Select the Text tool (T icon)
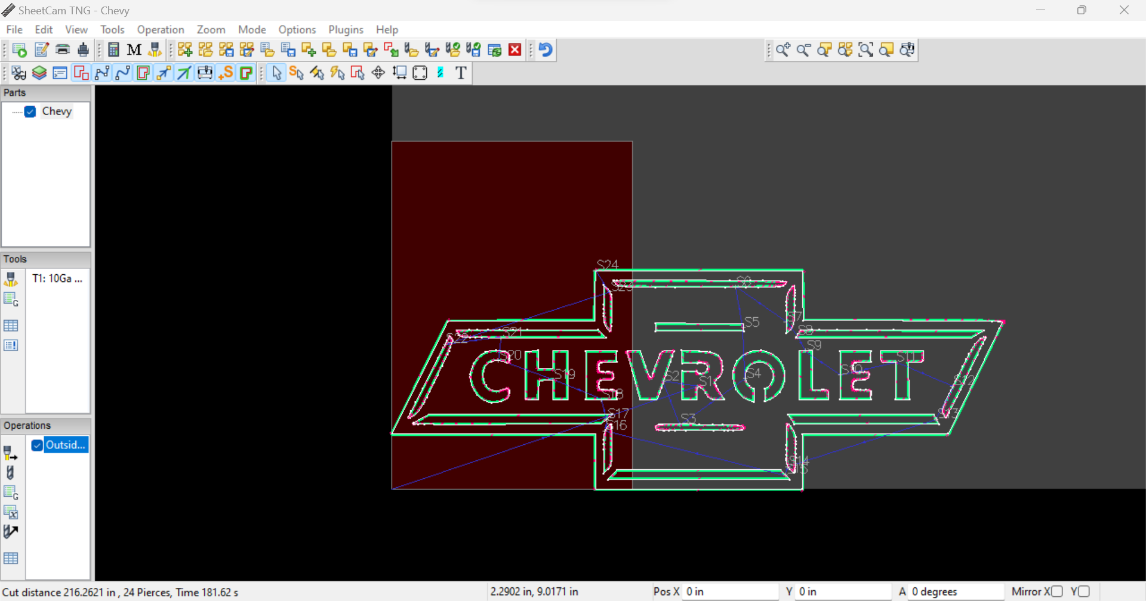The width and height of the screenshot is (1146, 601). [x=461, y=73]
